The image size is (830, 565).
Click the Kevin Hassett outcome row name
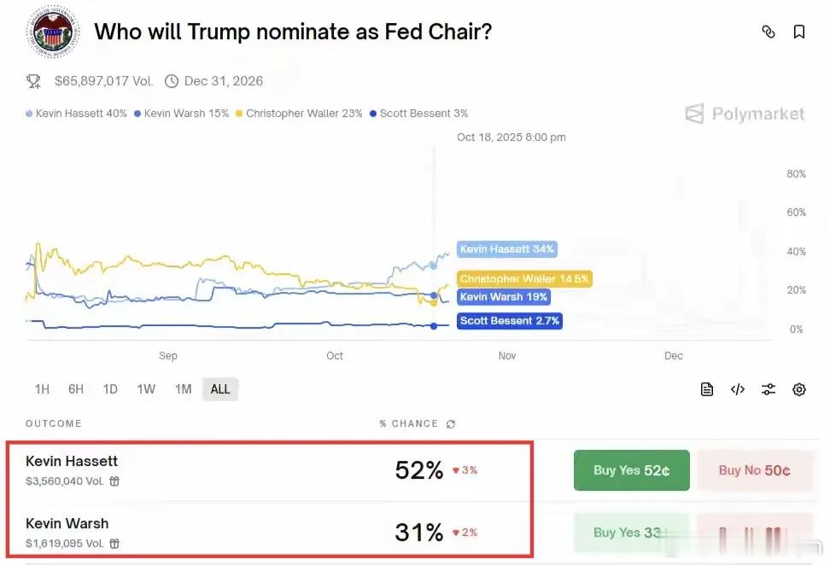tap(72, 461)
